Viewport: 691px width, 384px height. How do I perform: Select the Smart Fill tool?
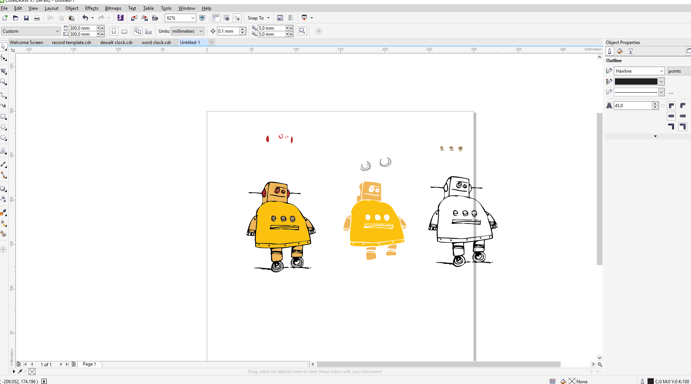click(3, 234)
